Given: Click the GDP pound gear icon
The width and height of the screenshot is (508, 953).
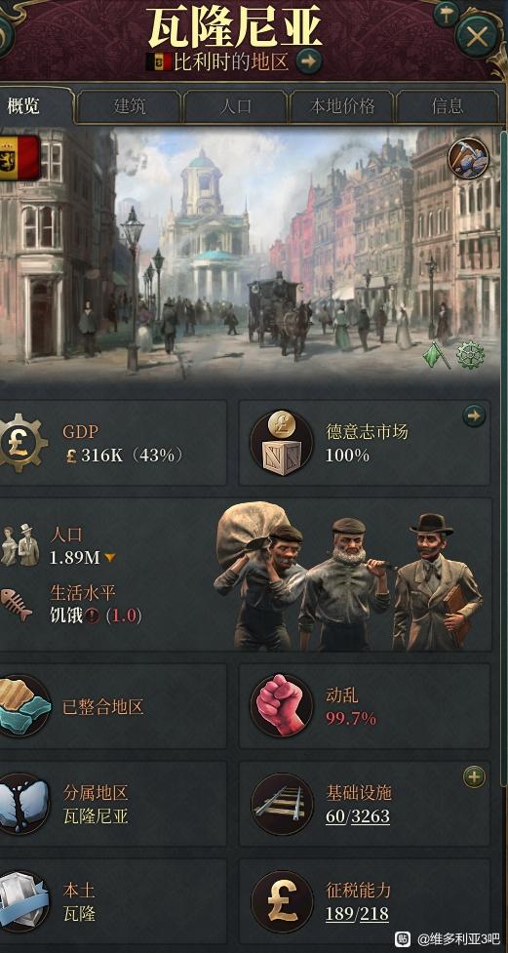Looking at the screenshot, I should click(x=21, y=443).
